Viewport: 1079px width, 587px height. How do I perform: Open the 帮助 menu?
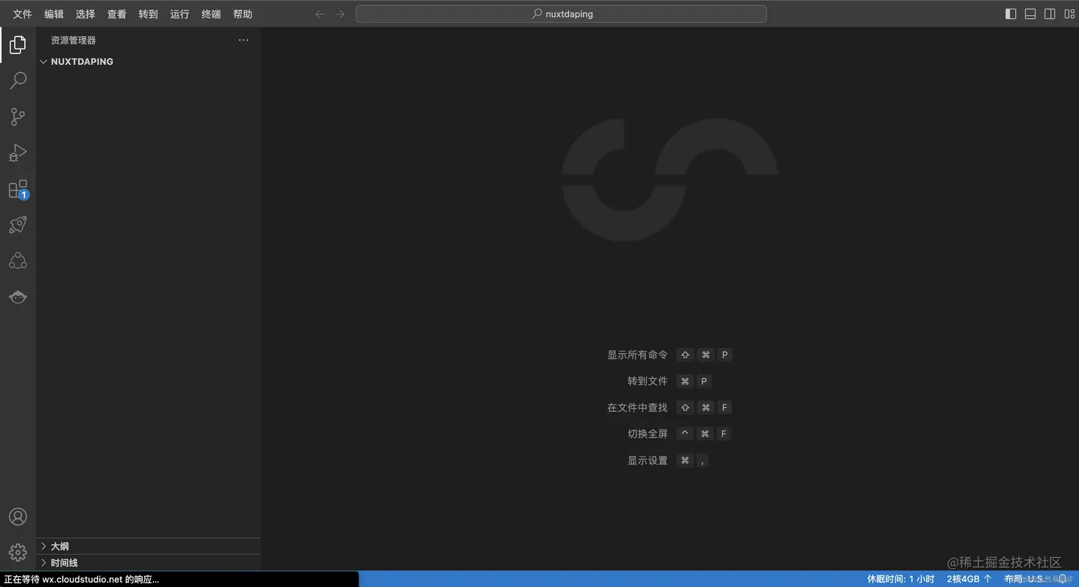pos(243,14)
